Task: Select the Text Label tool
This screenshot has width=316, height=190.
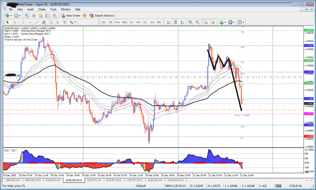Action: tap(65, 22)
